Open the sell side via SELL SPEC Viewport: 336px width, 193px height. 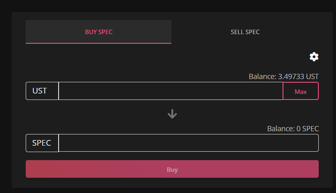click(245, 32)
